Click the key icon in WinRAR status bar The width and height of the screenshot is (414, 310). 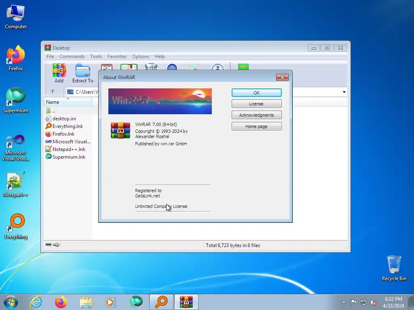click(56, 245)
